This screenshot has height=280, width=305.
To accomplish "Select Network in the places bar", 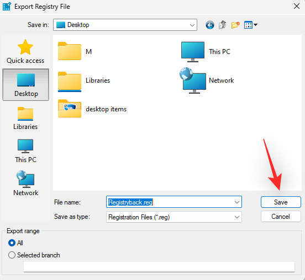I will (25, 184).
